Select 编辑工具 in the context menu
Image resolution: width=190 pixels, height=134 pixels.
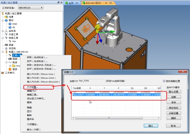pos(33,95)
